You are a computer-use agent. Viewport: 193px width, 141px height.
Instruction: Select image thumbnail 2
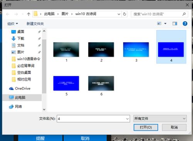(101, 49)
